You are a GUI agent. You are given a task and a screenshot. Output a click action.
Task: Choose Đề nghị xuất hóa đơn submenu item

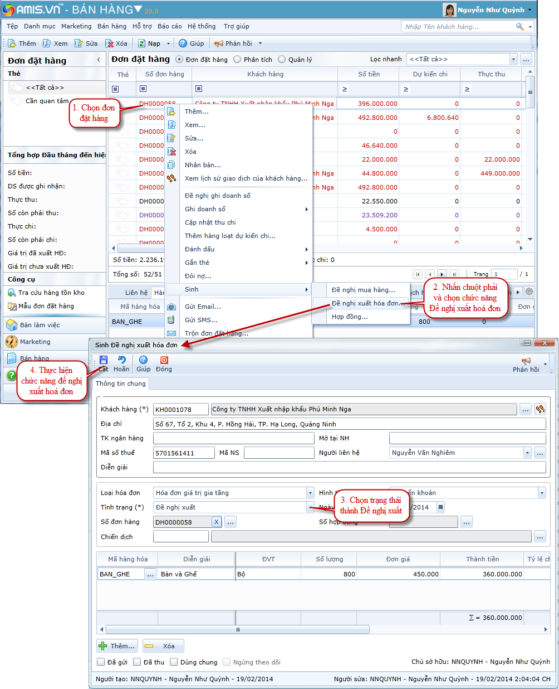[365, 303]
